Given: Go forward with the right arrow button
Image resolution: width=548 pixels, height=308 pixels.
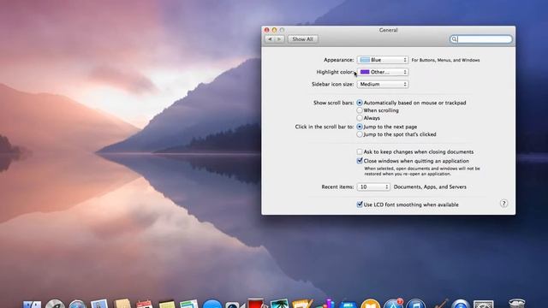Looking at the screenshot, I should click(279, 39).
